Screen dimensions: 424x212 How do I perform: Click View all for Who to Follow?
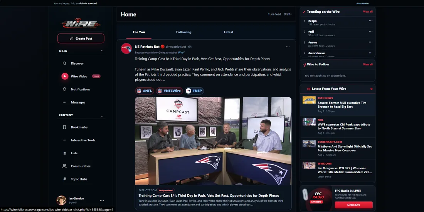[368, 64]
